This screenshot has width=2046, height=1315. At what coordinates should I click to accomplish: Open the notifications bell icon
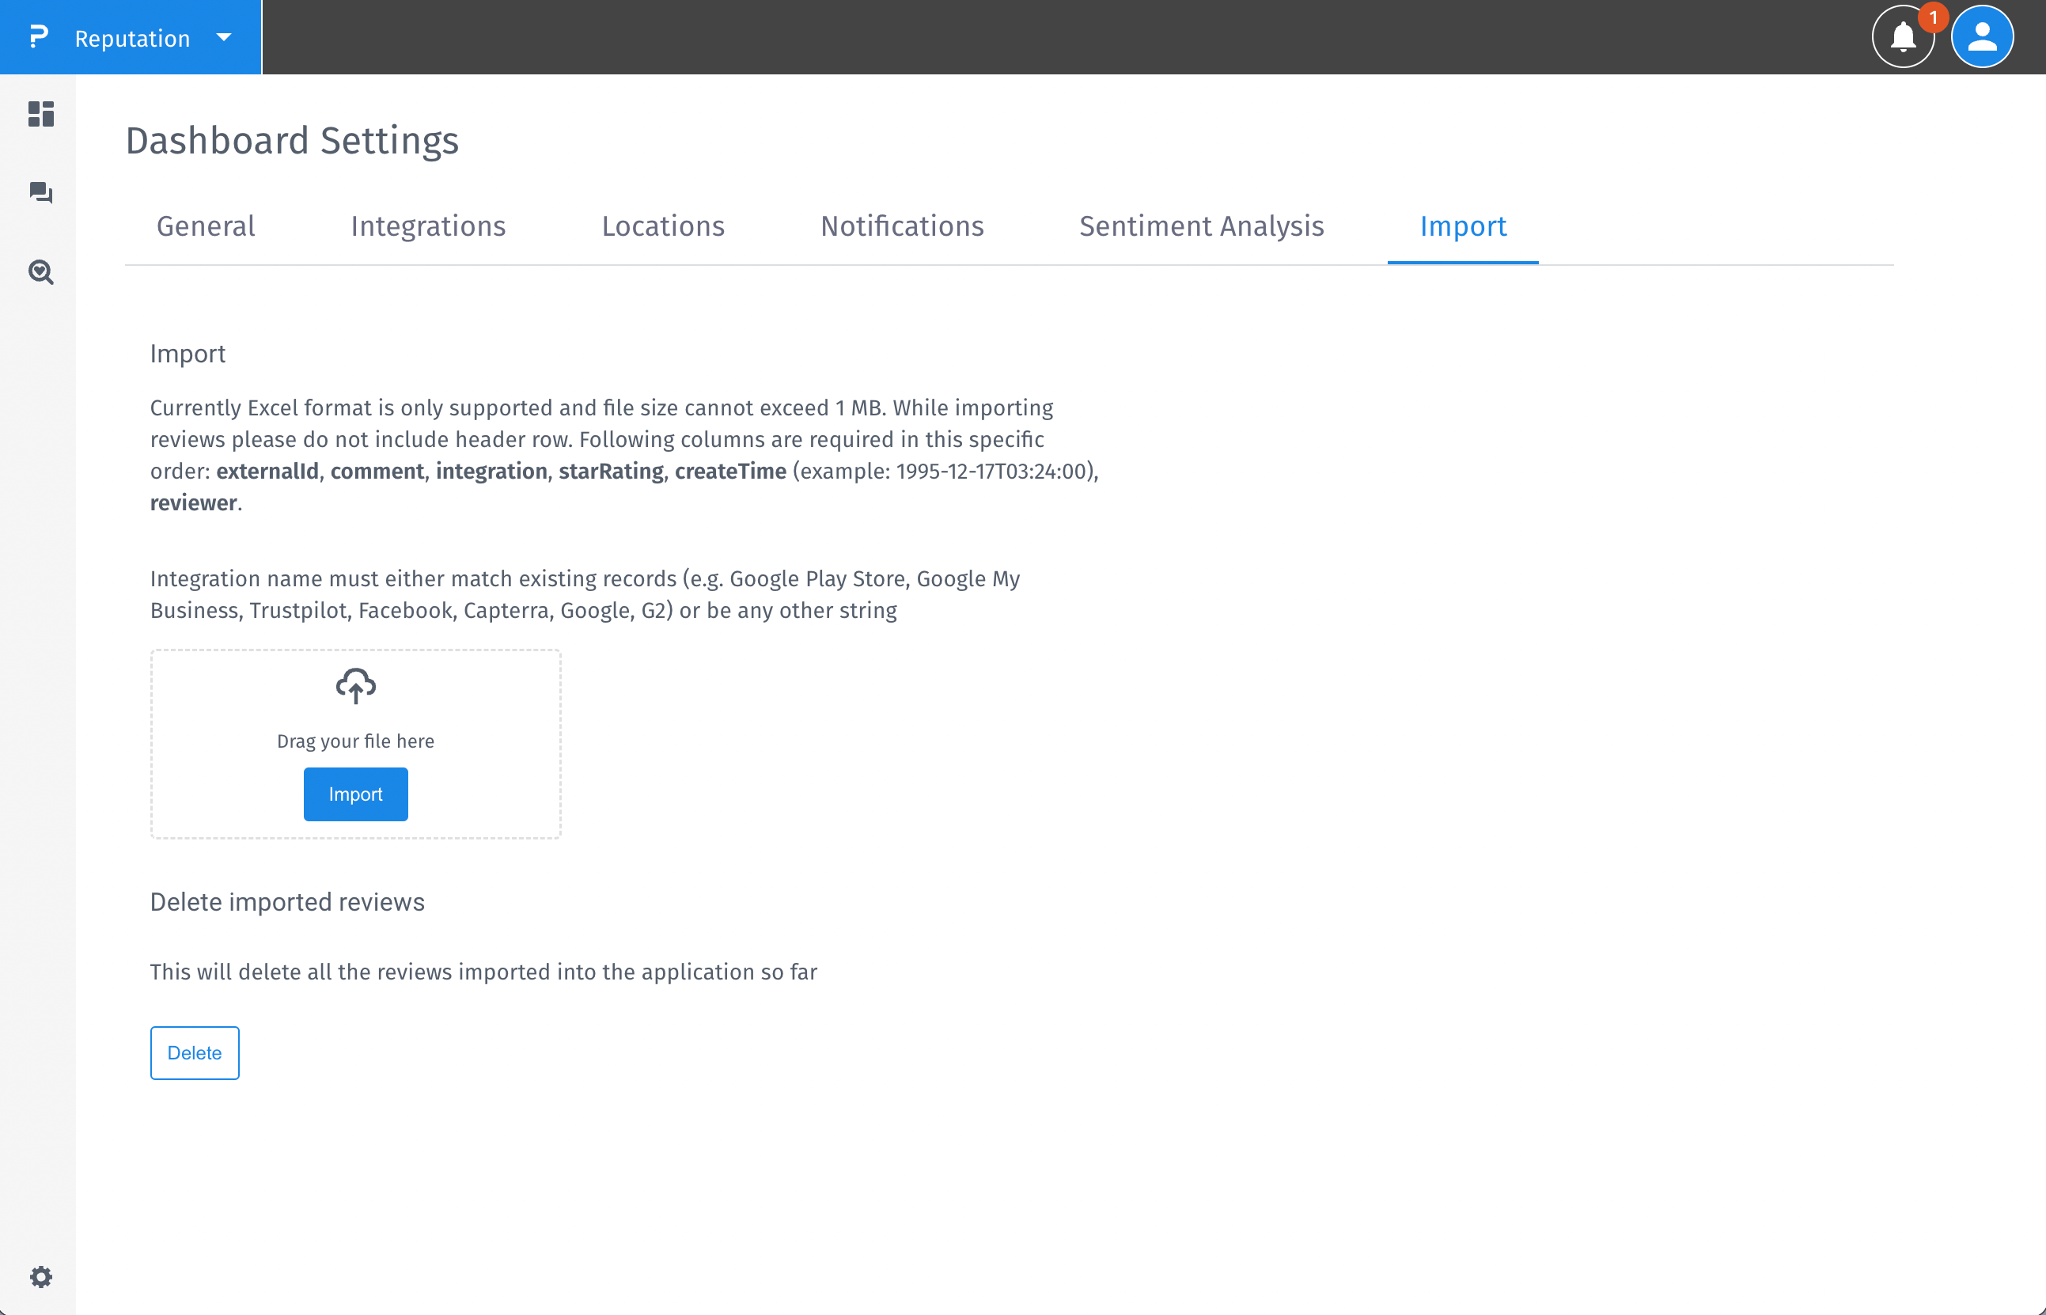[x=1902, y=37]
